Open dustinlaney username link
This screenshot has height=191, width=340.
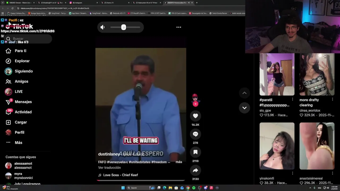(x=109, y=154)
